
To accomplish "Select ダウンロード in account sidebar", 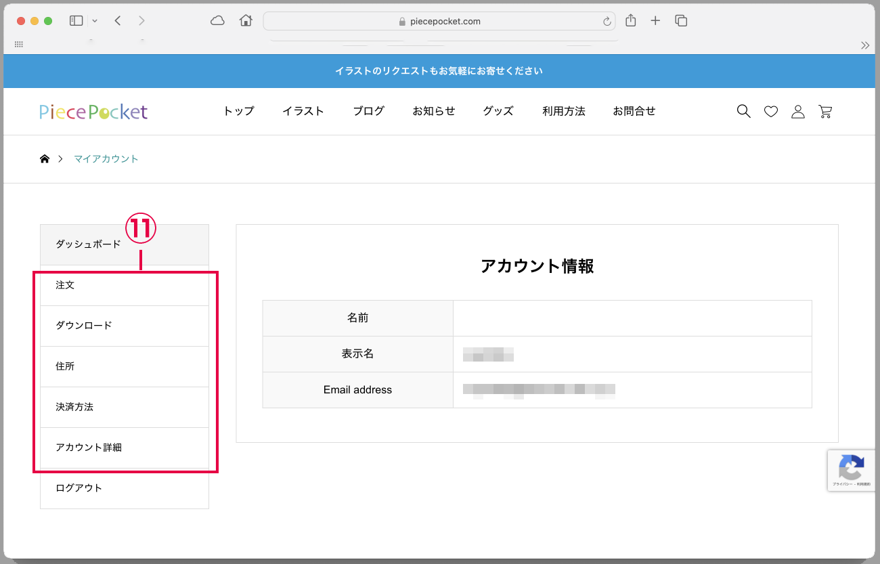I will point(84,326).
